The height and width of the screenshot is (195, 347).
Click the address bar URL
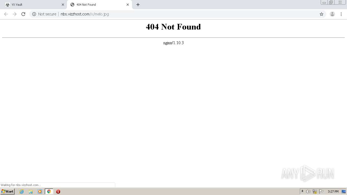click(x=85, y=14)
